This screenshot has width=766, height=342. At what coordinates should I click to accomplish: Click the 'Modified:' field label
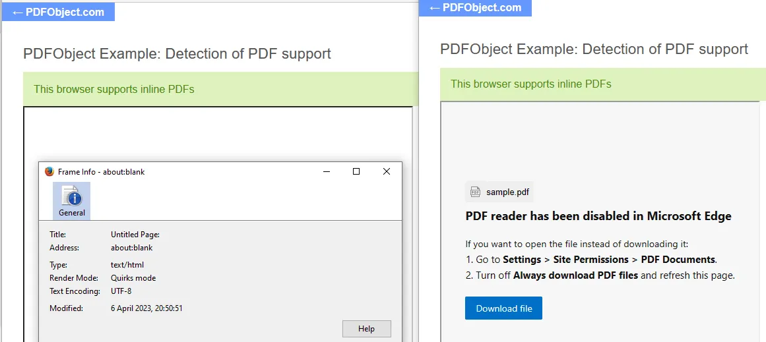(66, 308)
